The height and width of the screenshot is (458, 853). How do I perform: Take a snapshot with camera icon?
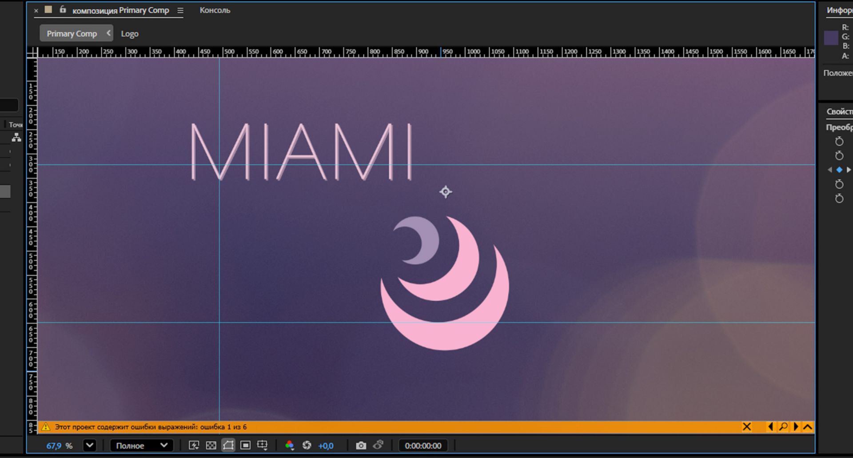click(x=361, y=445)
